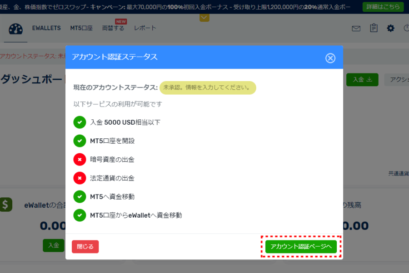Click the 詳細はこちら banner button
Screen dimensions: 409x273
tap(383, 7)
